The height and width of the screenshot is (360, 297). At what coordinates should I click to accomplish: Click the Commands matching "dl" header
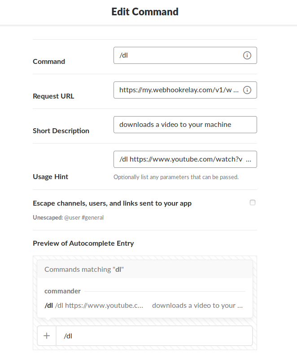tap(83, 269)
